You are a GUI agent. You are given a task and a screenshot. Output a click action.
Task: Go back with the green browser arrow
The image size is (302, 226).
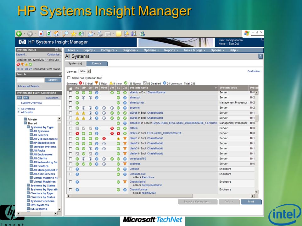click(19, 34)
